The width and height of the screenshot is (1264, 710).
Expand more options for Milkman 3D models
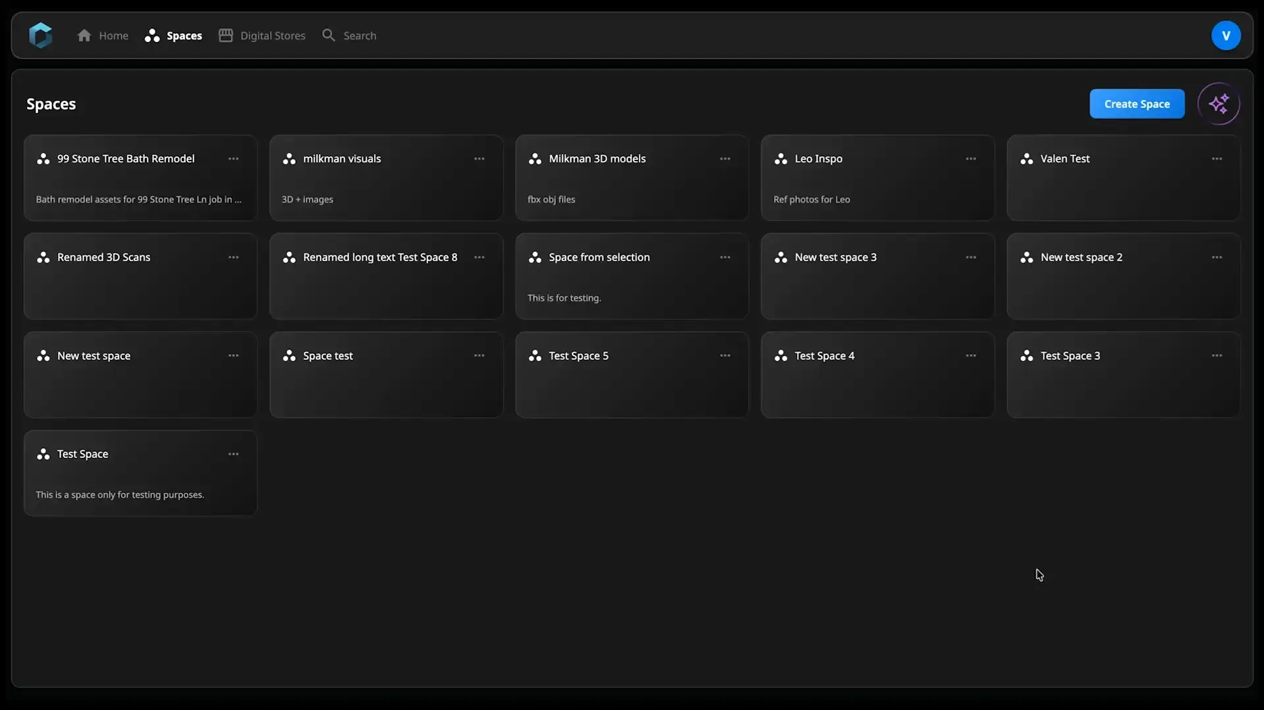[x=725, y=159]
